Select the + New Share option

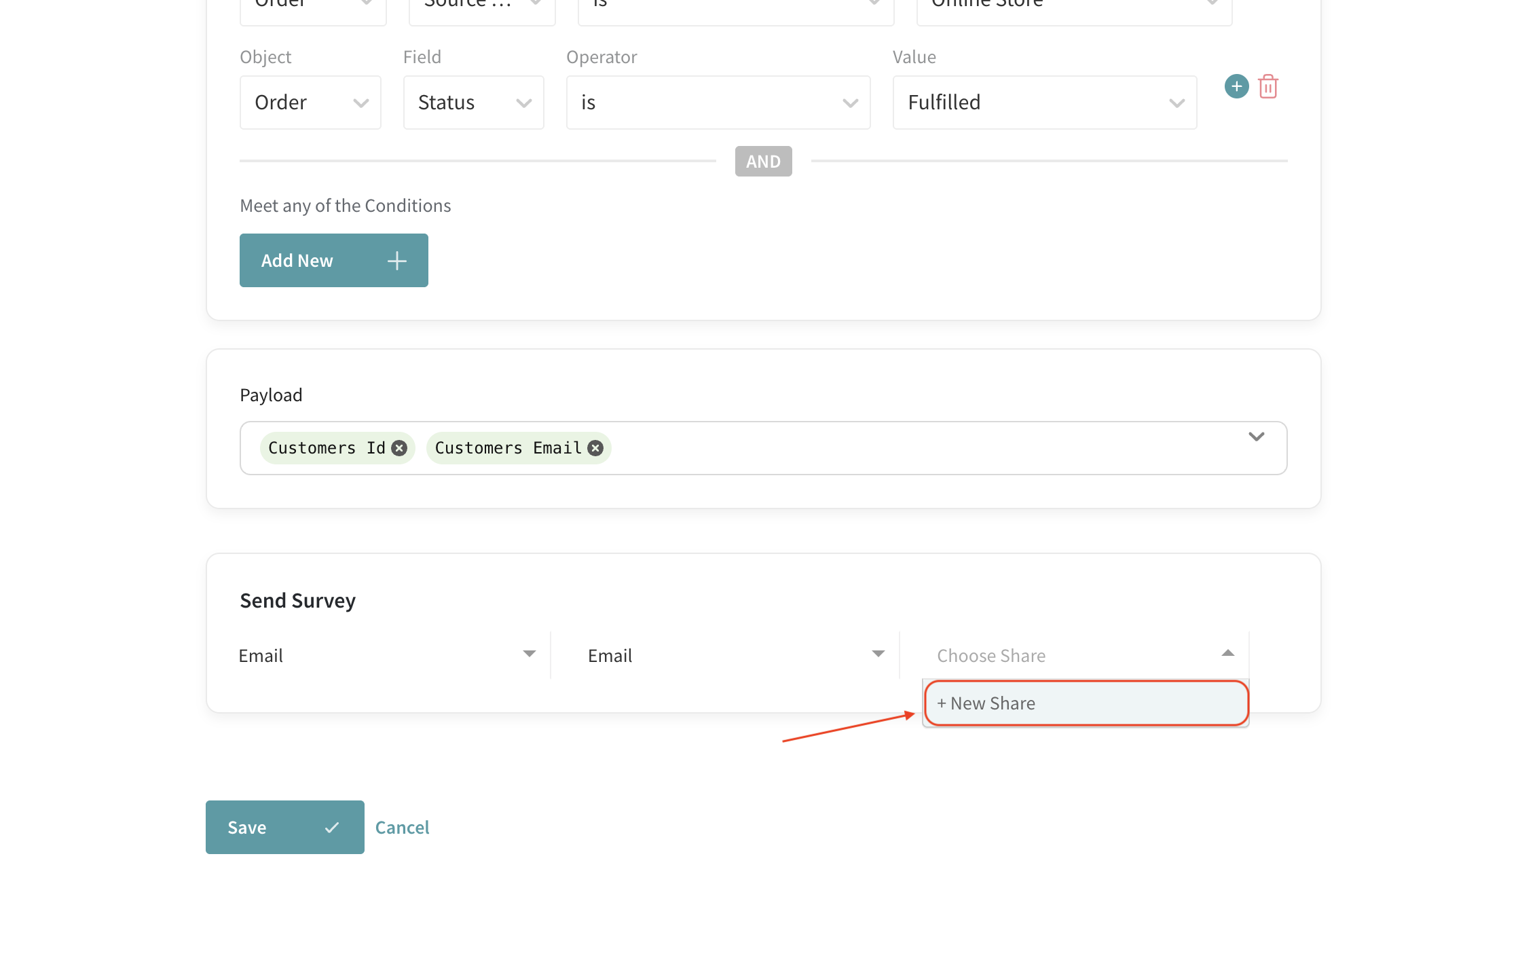pyautogui.click(x=1085, y=703)
